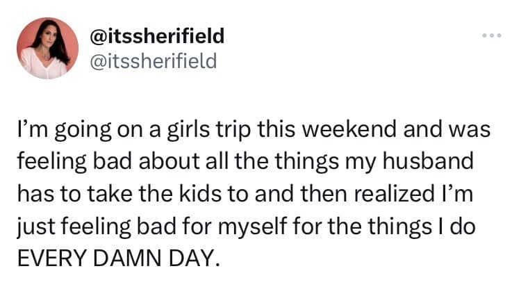Click the gray @itssherifield handle
Screen dimensions: 521x287
click(x=154, y=61)
